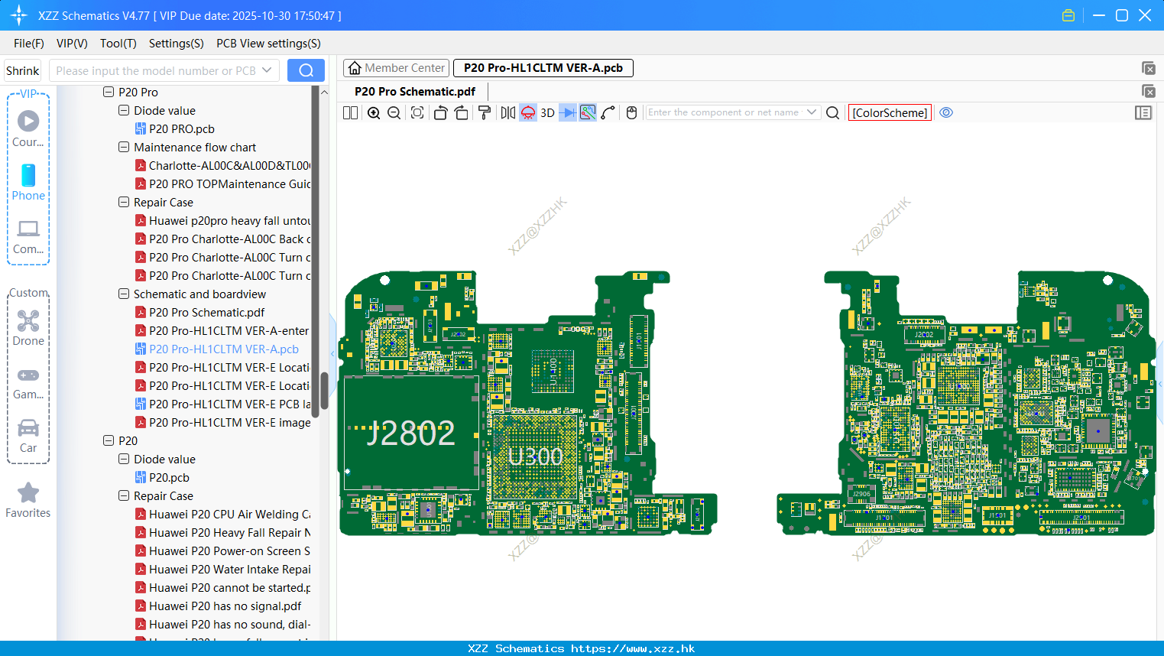Rotate the board clockwise
The height and width of the screenshot is (656, 1164).
click(461, 112)
